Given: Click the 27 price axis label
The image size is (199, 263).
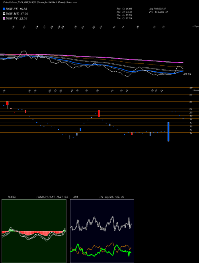Looking at the screenshot, I should 191,88.
